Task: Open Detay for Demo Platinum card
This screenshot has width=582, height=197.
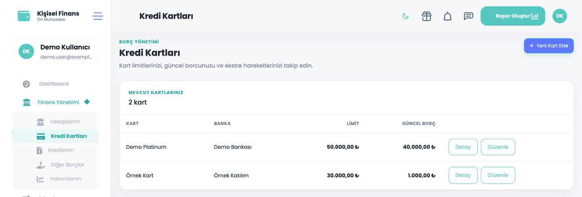Action: [x=463, y=147]
